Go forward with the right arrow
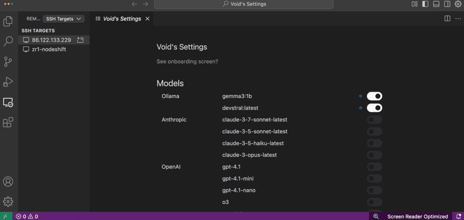 (x=145, y=4)
